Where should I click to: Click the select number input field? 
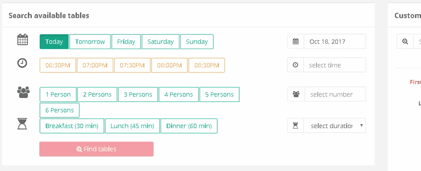coord(336,94)
